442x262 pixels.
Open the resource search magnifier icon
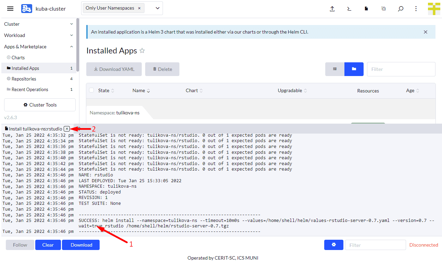pyautogui.click(x=401, y=9)
